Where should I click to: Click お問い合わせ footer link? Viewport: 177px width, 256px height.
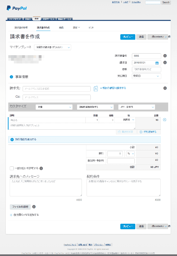[82, 245]
